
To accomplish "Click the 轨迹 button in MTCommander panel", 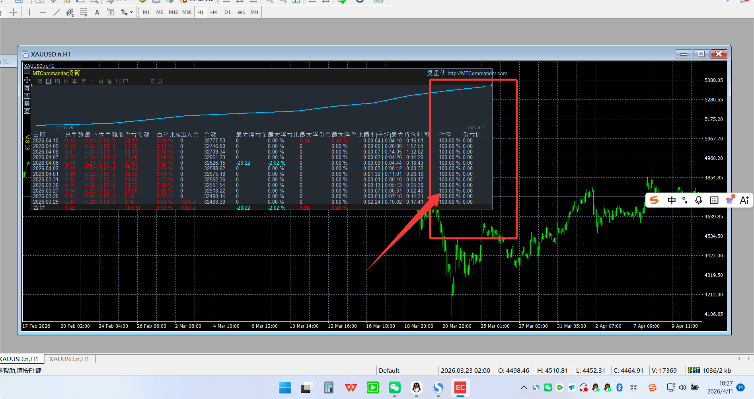I will pos(157,82).
